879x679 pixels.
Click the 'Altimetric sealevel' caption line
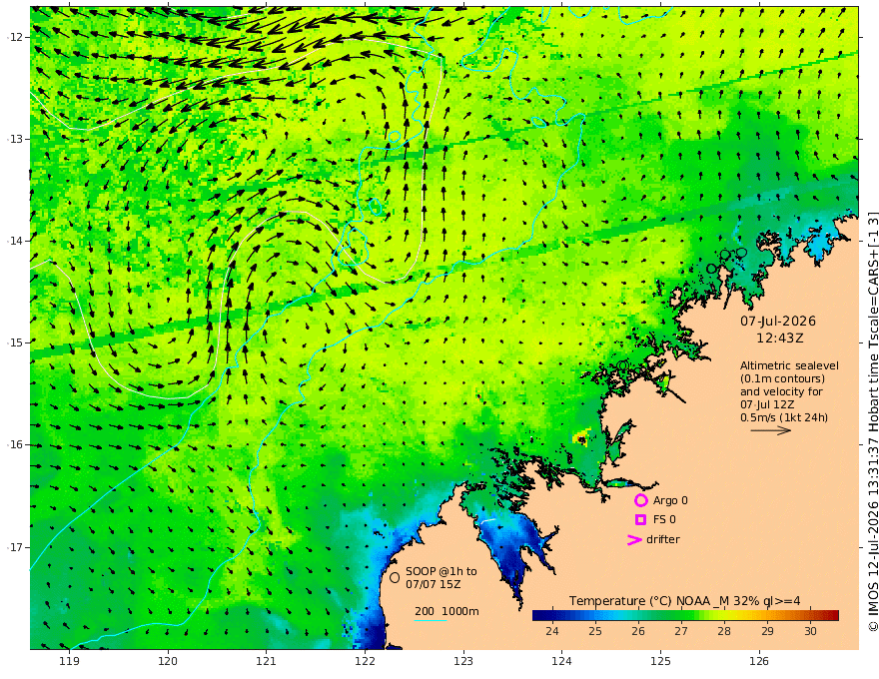point(789,365)
